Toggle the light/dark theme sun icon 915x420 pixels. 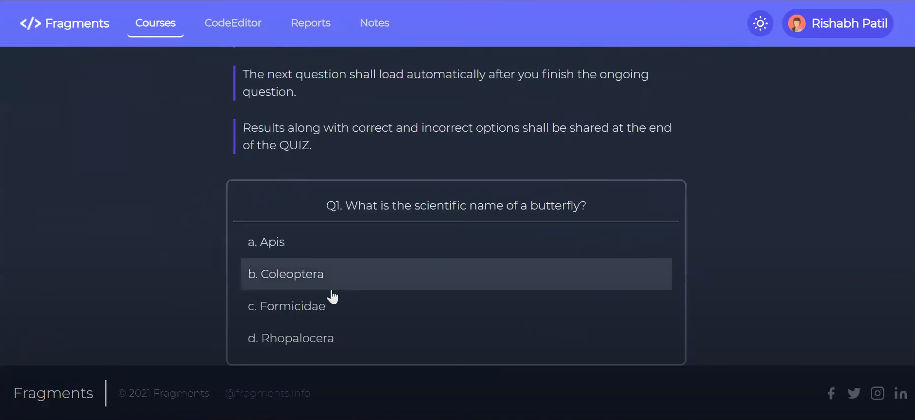pyautogui.click(x=760, y=23)
